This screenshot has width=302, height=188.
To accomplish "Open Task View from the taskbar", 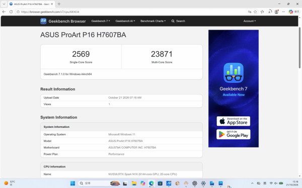I will pos(125,183).
